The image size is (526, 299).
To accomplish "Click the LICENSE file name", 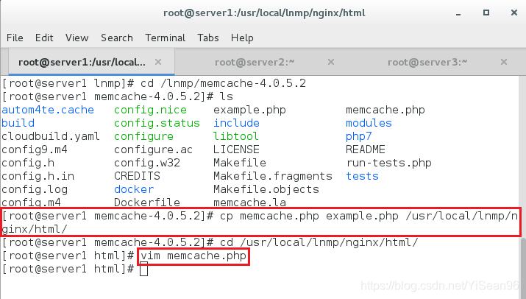I will tap(236, 149).
